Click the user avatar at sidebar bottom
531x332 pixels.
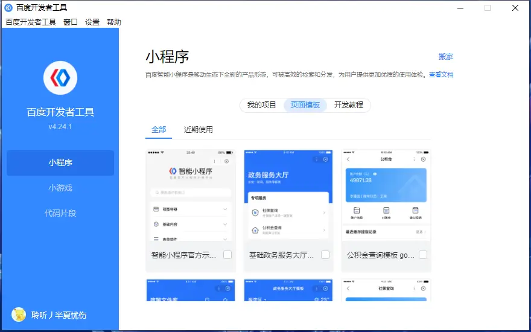(x=19, y=314)
